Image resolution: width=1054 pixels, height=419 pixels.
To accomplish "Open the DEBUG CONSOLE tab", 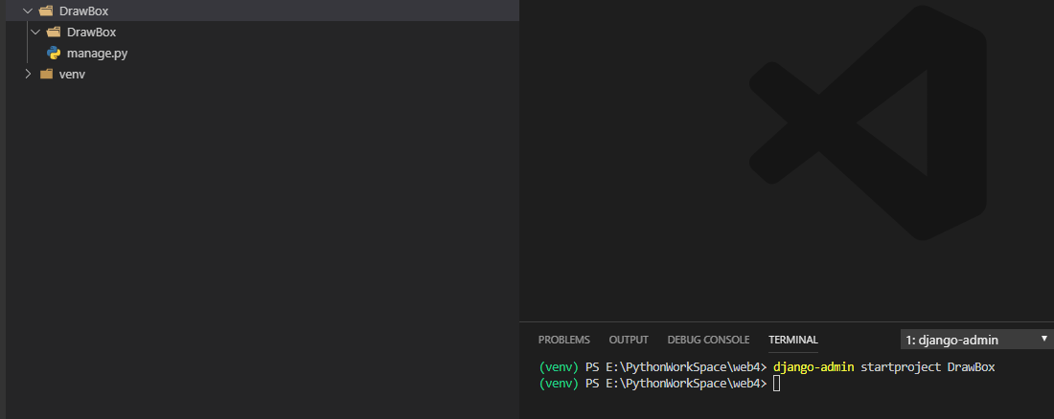I will point(708,340).
